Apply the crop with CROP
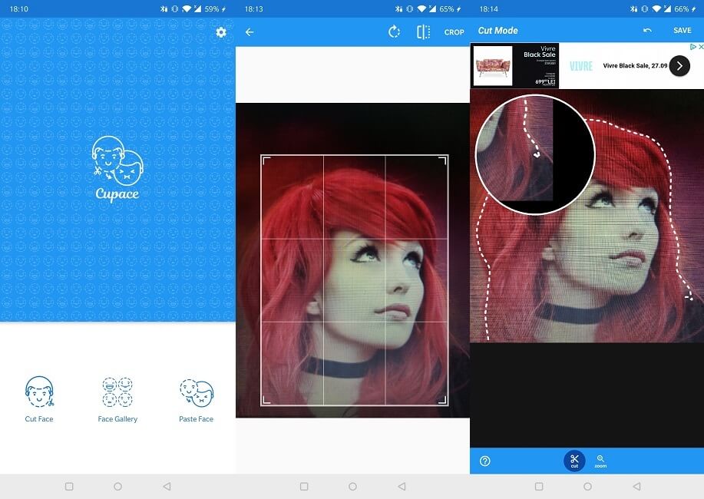704x499 pixels. tap(454, 32)
